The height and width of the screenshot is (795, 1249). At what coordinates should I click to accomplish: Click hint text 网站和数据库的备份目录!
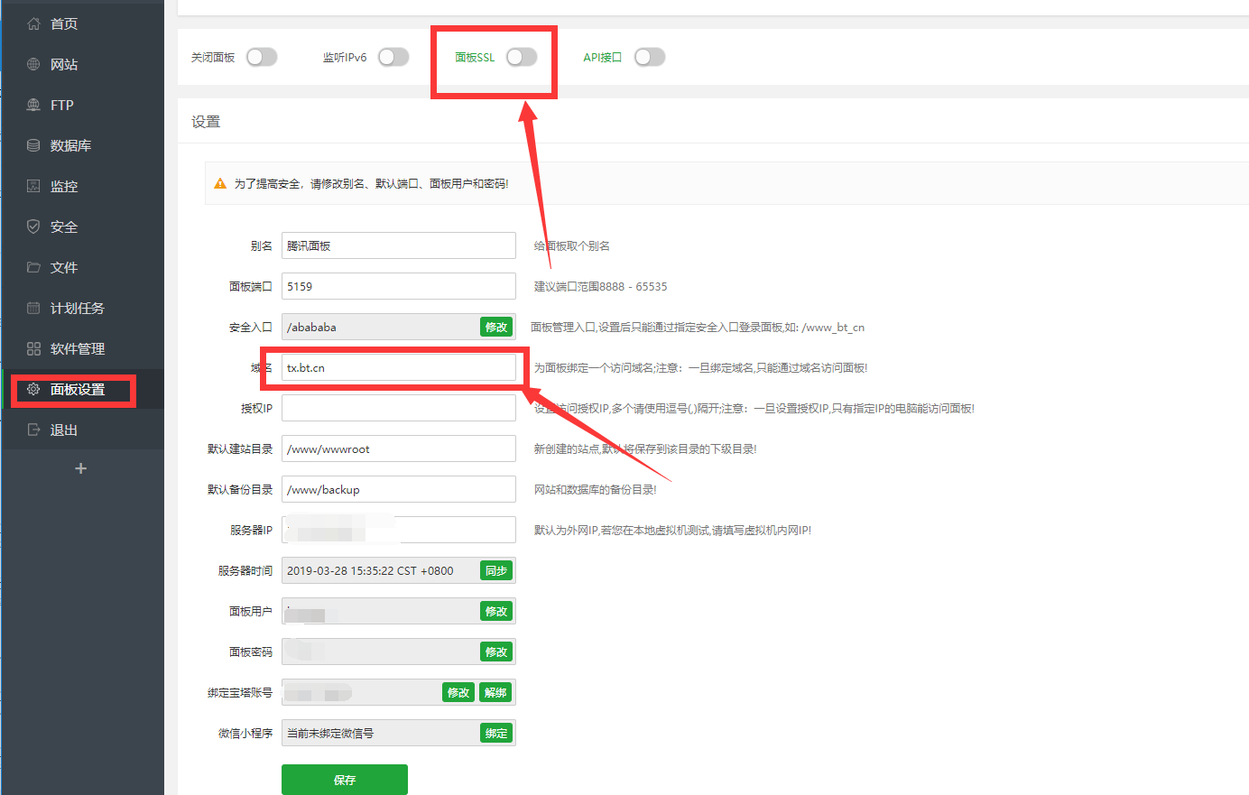[596, 489]
